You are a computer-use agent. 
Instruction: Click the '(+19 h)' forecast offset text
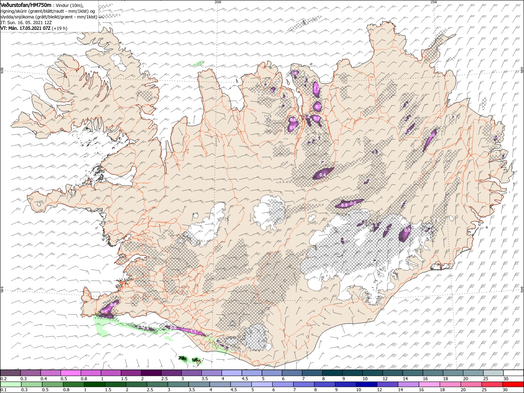point(60,28)
